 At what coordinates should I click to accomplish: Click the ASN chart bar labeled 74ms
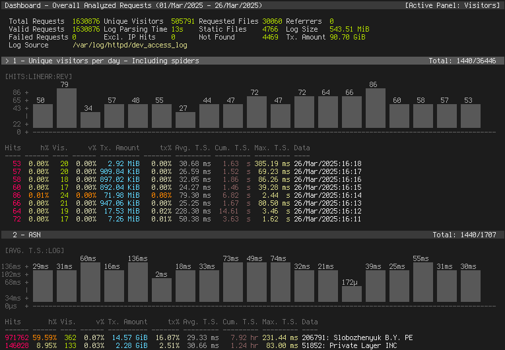click(x=281, y=282)
